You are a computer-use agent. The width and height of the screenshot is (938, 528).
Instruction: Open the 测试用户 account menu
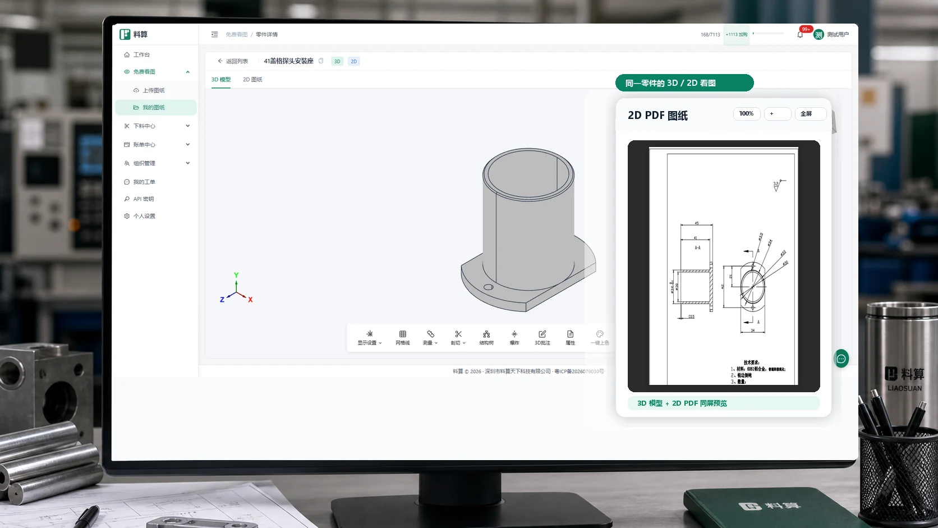[x=838, y=35]
